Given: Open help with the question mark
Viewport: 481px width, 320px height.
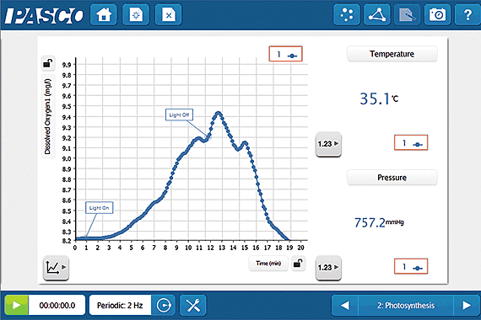Looking at the screenshot, I should (x=467, y=14).
